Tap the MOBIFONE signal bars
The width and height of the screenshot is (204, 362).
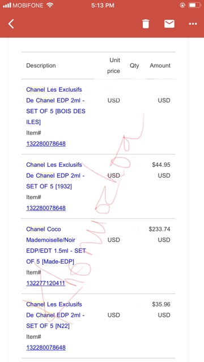click(x=7, y=5)
